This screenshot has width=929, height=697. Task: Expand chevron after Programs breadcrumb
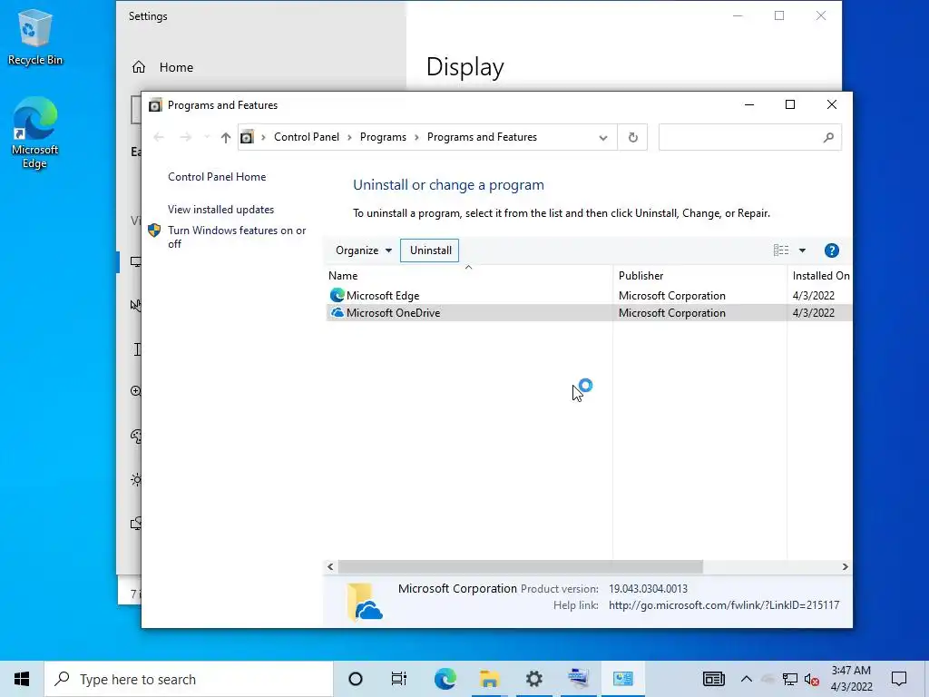[416, 138]
